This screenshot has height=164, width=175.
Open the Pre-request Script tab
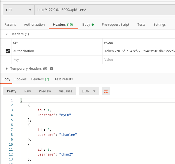[x=116, y=25]
